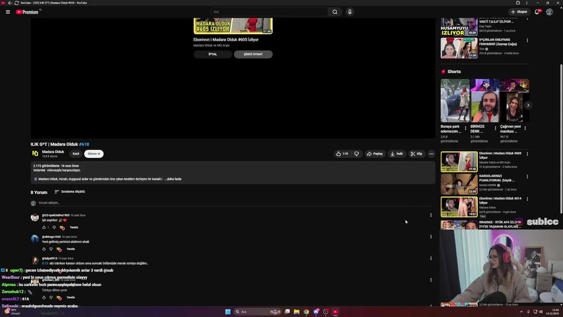This screenshot has height=317, width=563.
Task: Open Discord from the taskbar
Action: tap(316, 312)
